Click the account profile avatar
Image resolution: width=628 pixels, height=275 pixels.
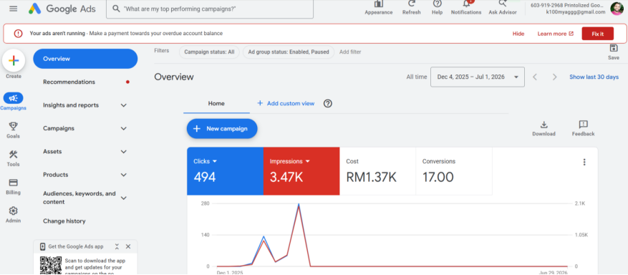click(x=617, y=9)
